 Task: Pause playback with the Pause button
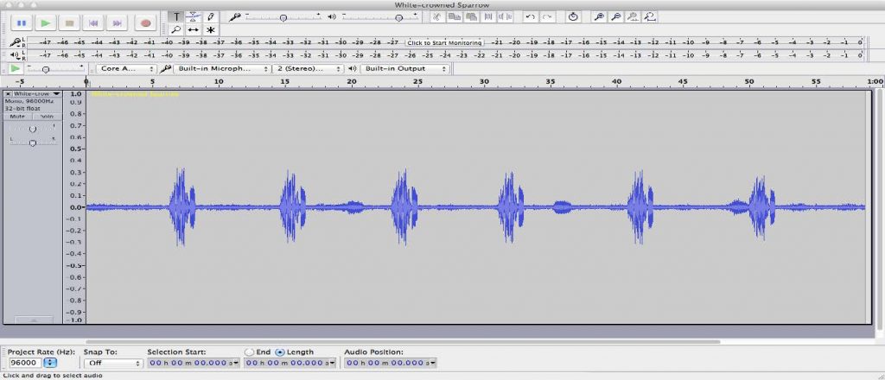click(x=22, y=23)
